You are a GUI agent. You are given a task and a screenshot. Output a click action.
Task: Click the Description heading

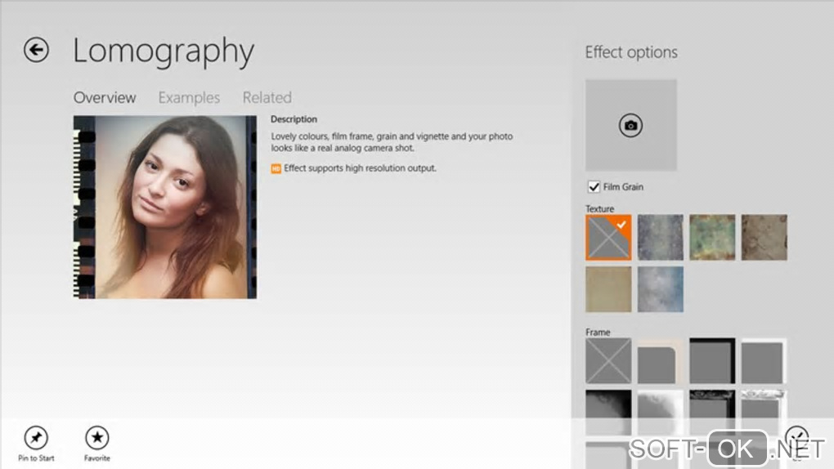tap(294, 119)
